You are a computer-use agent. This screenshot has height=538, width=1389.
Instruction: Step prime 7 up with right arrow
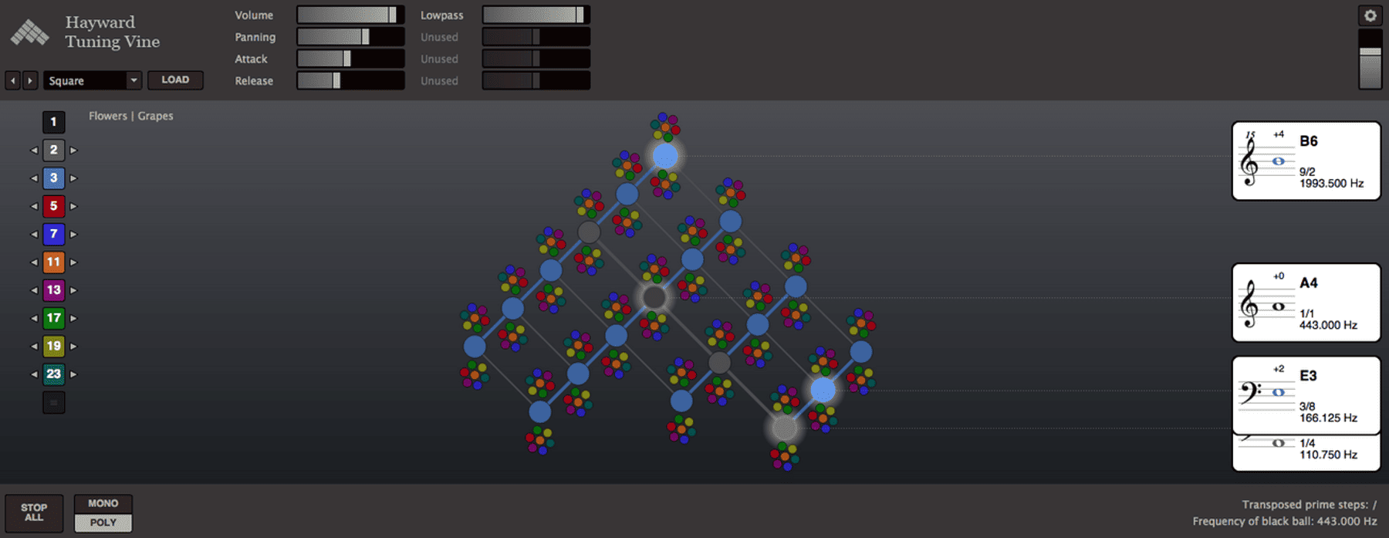click(x=73, y=235)
